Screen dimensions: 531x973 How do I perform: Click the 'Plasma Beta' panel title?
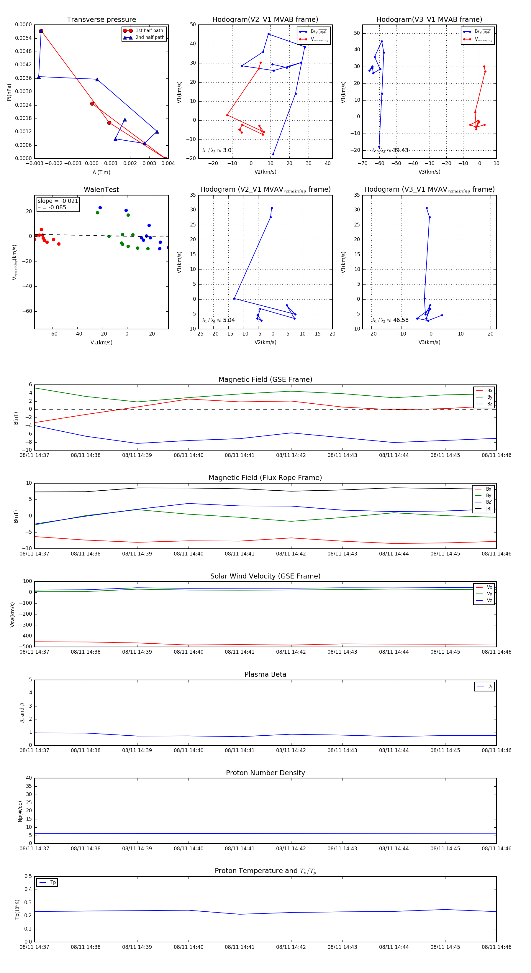pyautogui.click(x=265, y=674)
